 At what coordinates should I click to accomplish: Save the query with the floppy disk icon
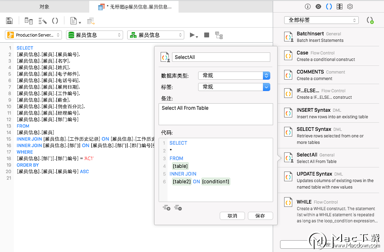click(x=9, y=21)
